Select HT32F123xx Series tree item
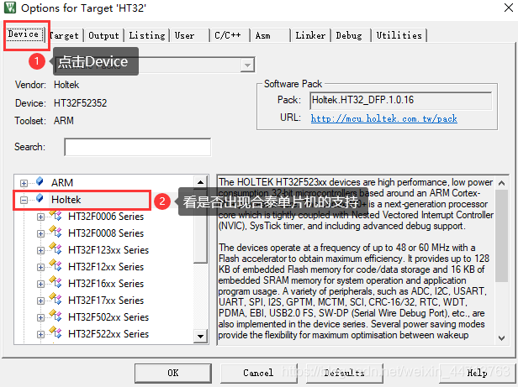Screen dimensions: 518x387 [108, 250]
